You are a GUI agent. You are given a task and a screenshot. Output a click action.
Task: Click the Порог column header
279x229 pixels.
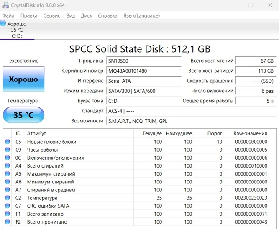coord(209,133)
